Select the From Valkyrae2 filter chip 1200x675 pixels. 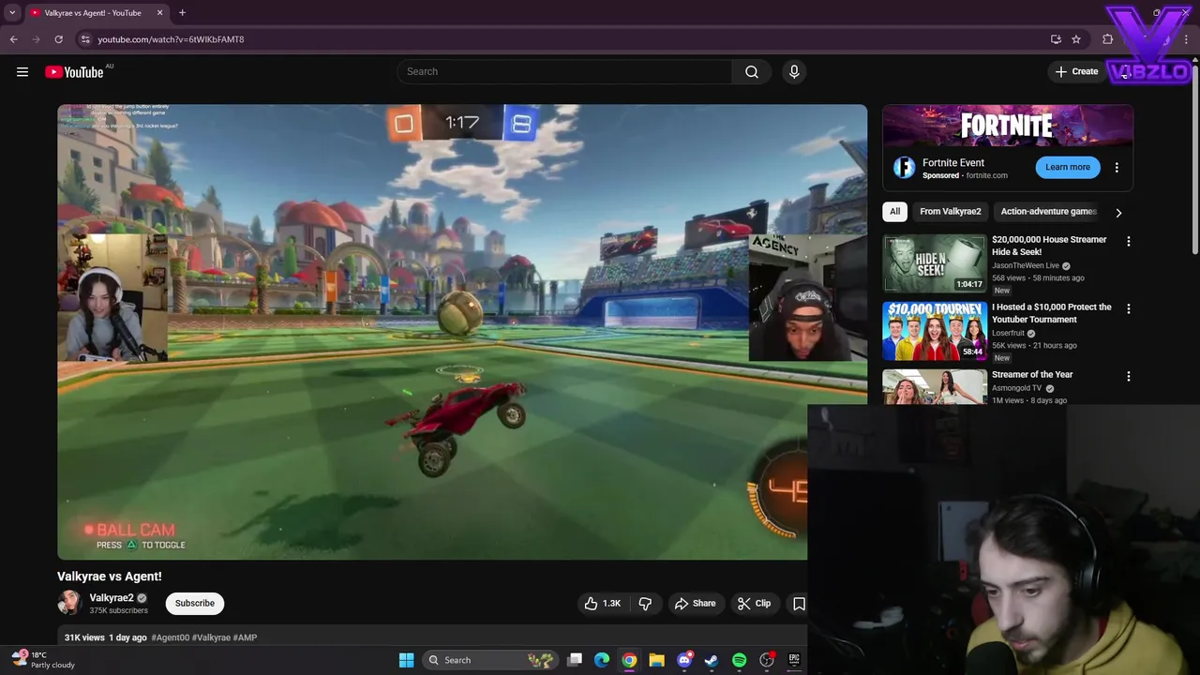point(950,212)
